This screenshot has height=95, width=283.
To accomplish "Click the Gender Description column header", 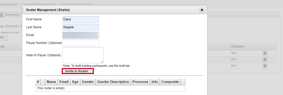I will [113, 82].
